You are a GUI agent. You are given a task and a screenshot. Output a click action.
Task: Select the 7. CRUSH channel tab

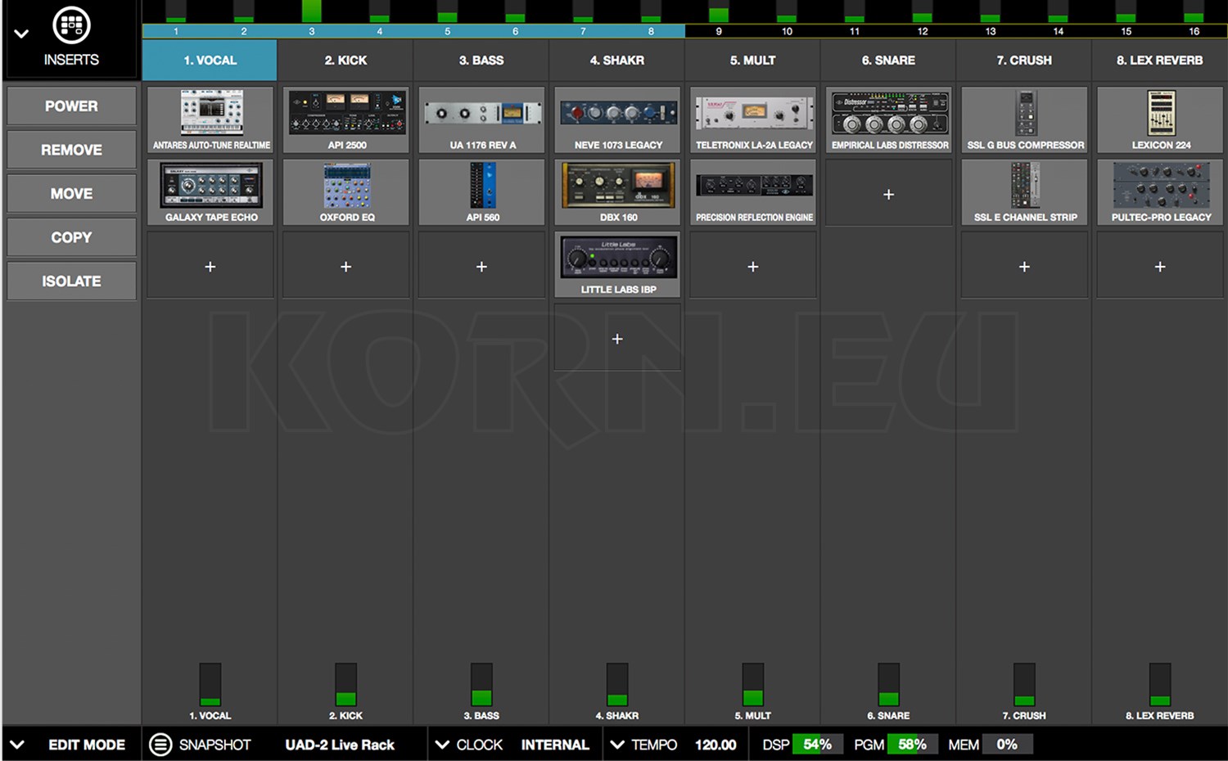(1024, 60)
